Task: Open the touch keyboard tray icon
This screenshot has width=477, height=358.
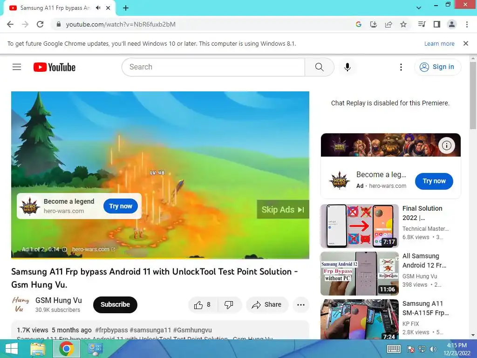Action: [394, 349]
